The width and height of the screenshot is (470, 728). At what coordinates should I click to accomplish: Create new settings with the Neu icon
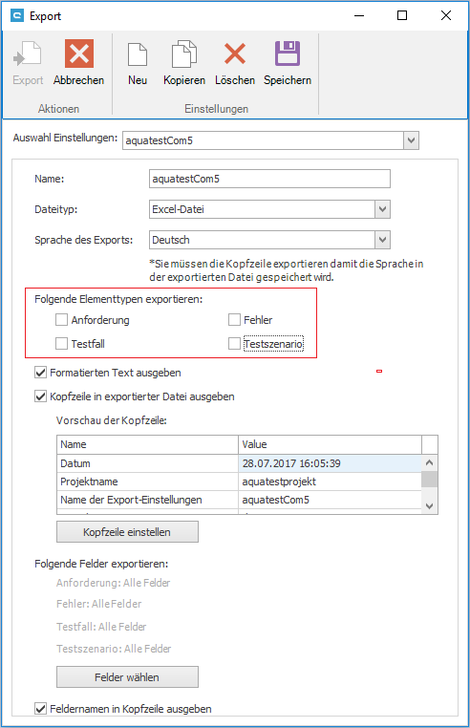click(x=138, y=54)
